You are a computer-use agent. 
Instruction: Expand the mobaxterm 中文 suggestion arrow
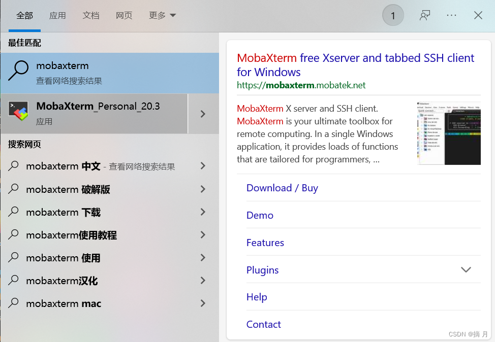point(203,166)
